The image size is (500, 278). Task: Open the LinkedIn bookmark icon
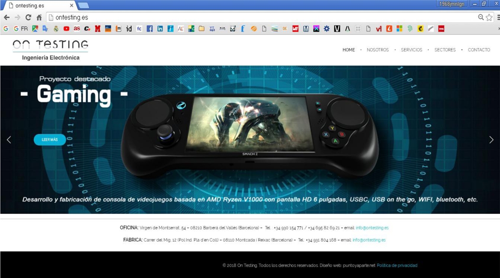tap(160, 29)
